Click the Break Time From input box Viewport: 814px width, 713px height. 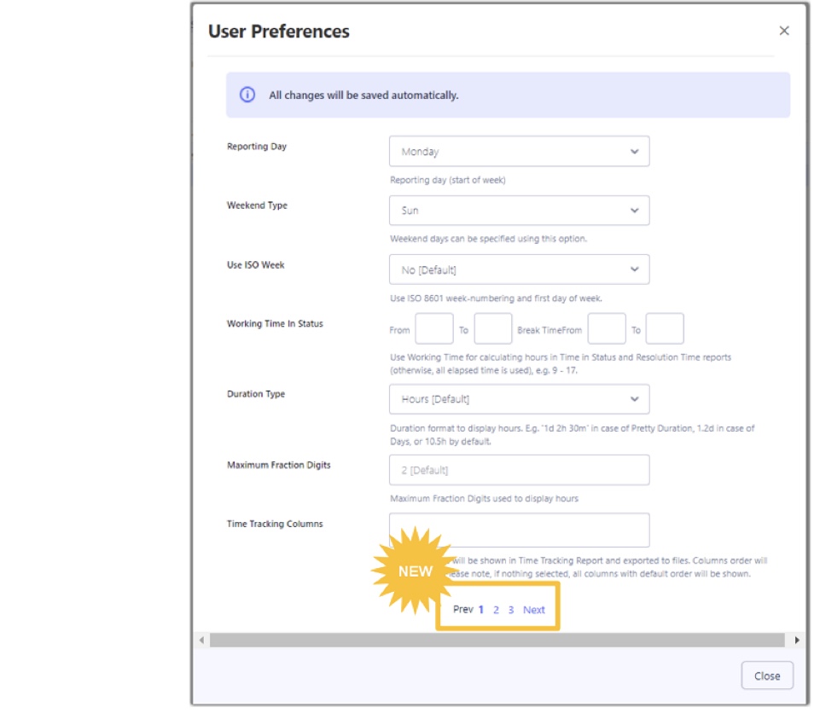[x=607, y=329]
